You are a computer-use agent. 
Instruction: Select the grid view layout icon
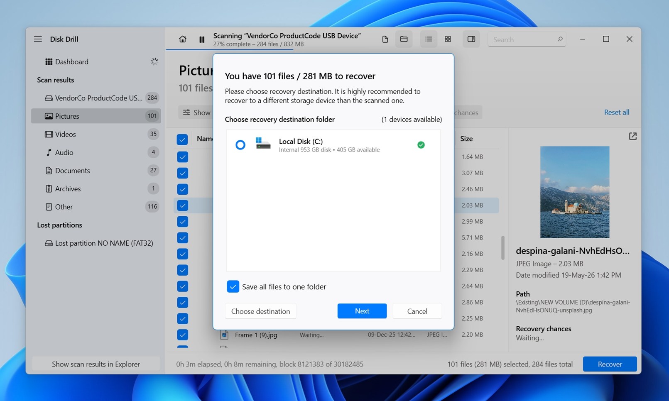448,39
